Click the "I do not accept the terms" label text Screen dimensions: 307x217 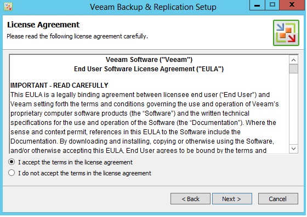(x=84, y=173)
